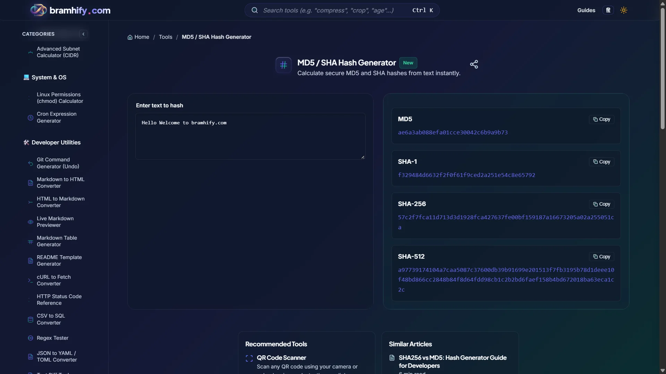Focus the search tools field

(x=342, y=10)
